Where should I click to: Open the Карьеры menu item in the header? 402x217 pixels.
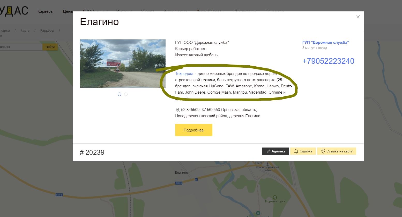46,11
